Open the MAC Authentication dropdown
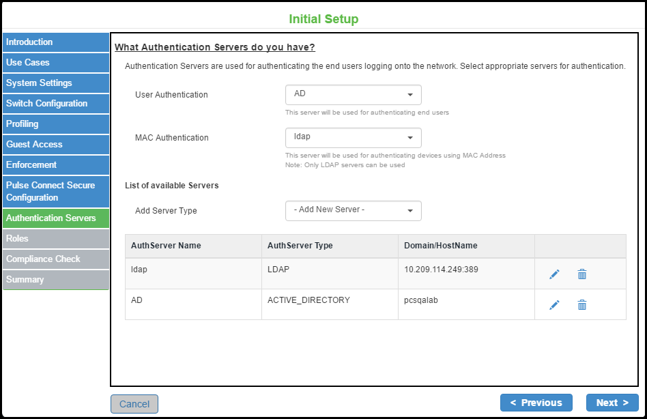The width and height of the screenshot is (647, 419). point(353,138)
